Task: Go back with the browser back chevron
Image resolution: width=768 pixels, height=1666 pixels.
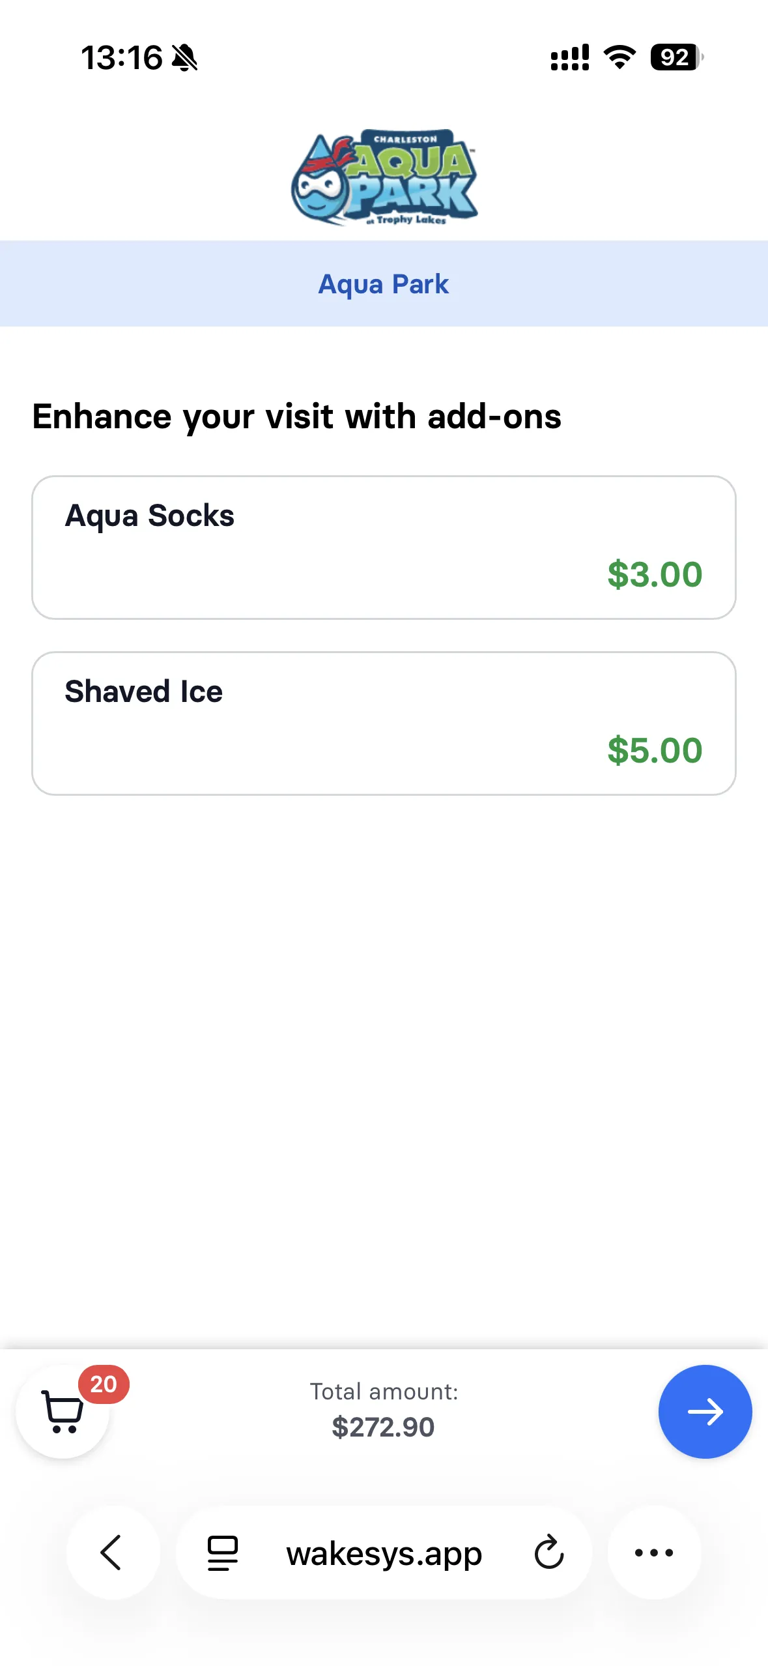Action: pyautogui.click(x=113, y=1553)
